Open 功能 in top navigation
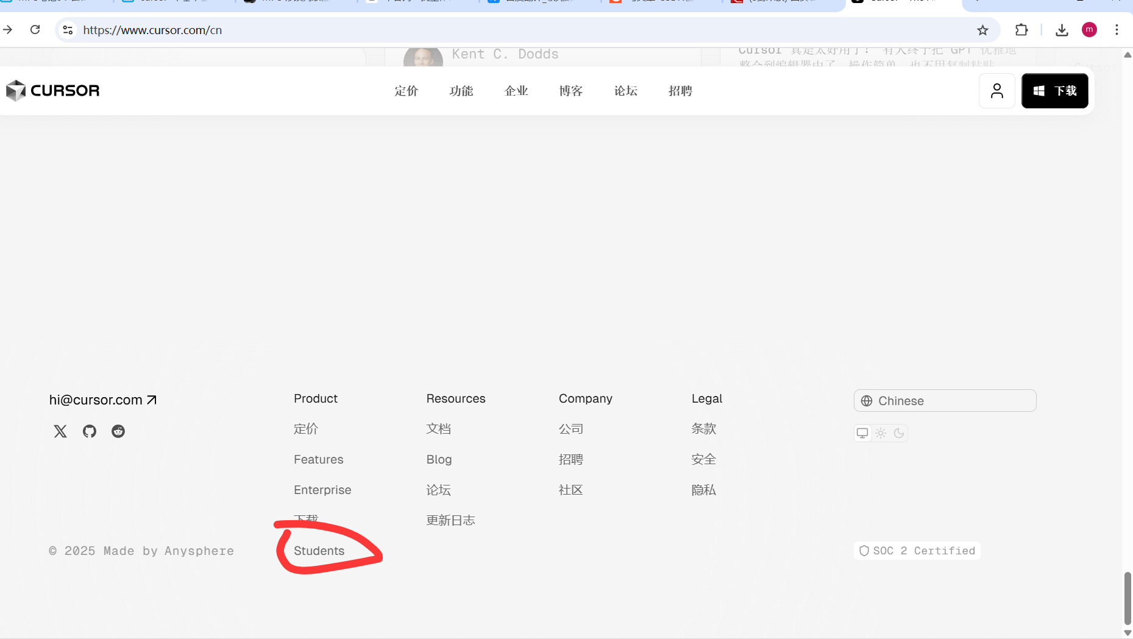Image resolution: width=1133 pixels, height=639 pixels. point(461,91)
